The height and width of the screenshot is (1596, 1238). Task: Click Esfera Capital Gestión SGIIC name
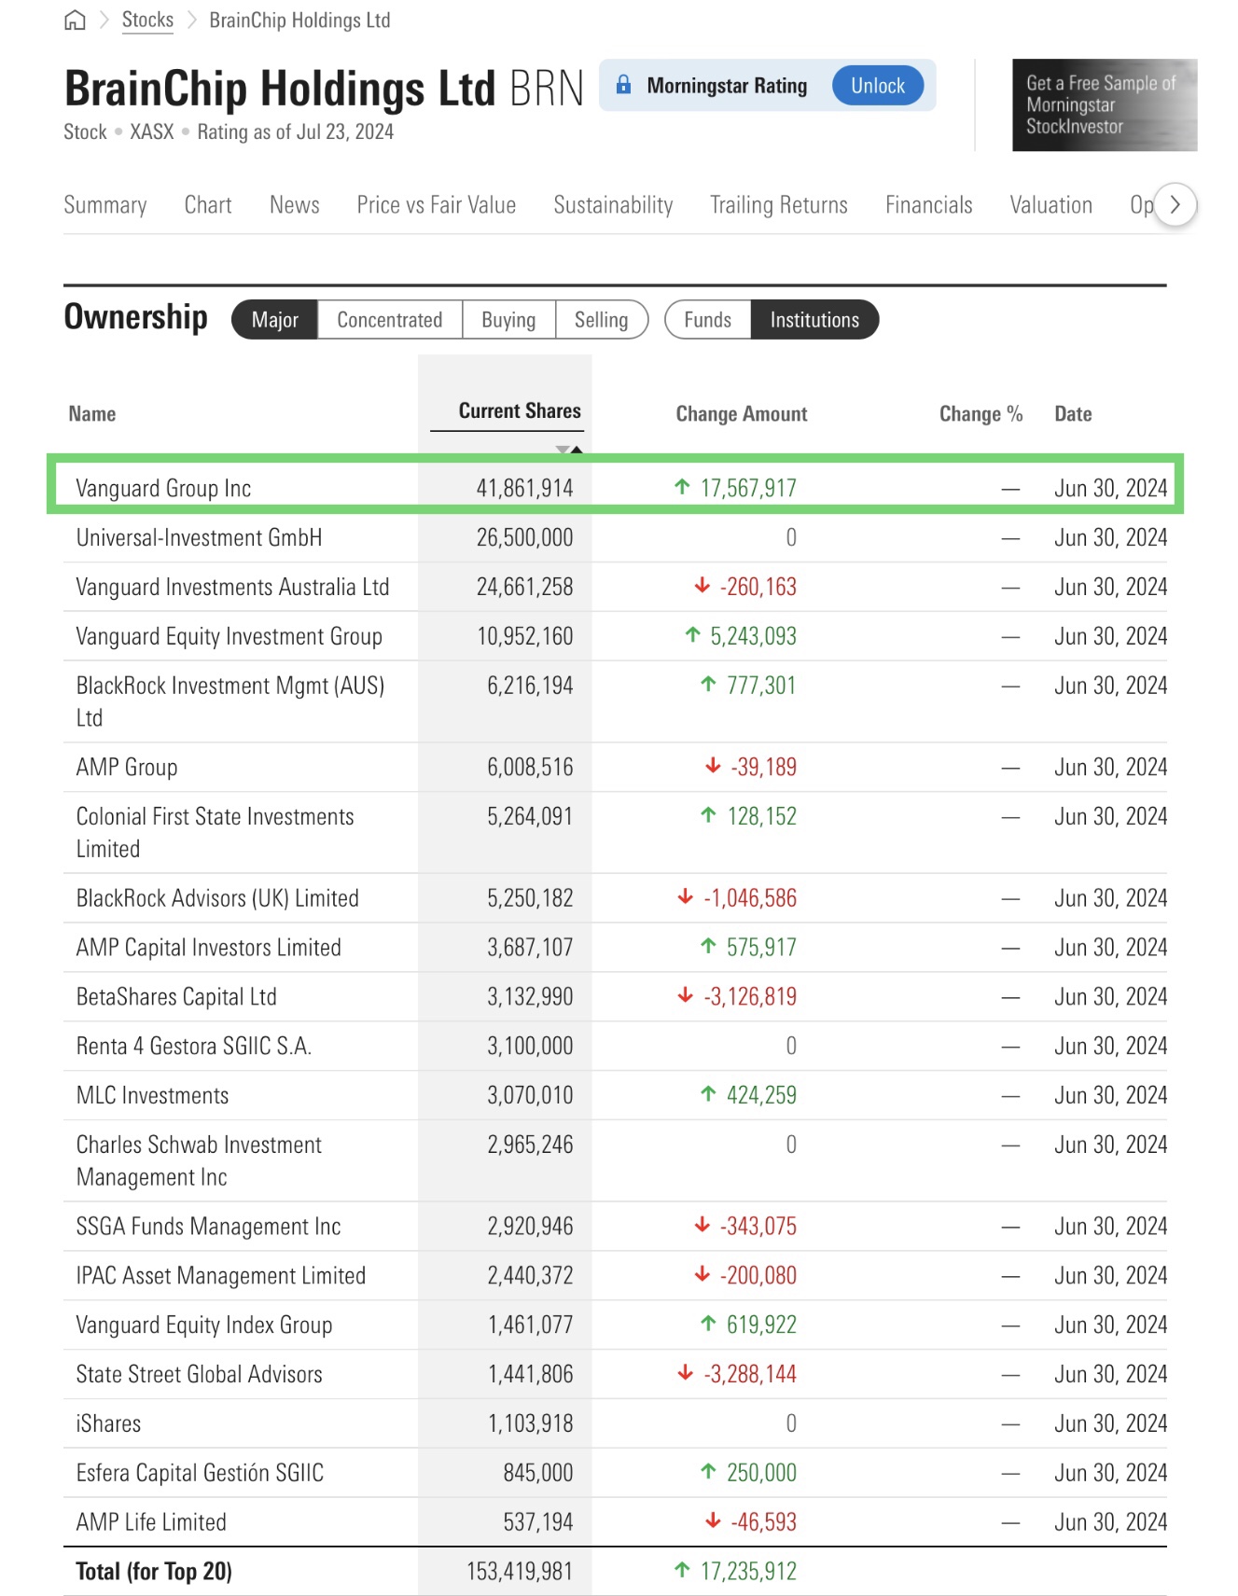pyautogui.click(x=200, y=1473)
